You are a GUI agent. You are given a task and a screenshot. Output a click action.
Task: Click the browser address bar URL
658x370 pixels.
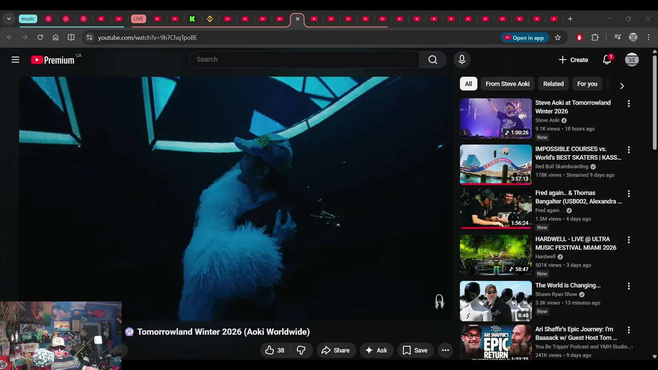coord(148,38)
